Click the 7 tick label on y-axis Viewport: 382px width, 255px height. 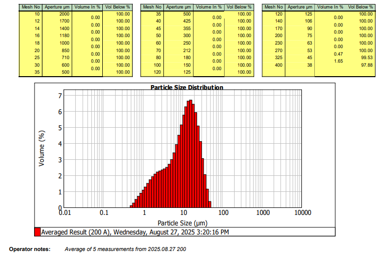coord(60,96)
